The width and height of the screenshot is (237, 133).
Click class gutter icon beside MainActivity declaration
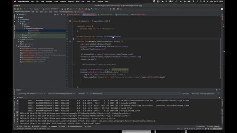click(x=70, y=21)
